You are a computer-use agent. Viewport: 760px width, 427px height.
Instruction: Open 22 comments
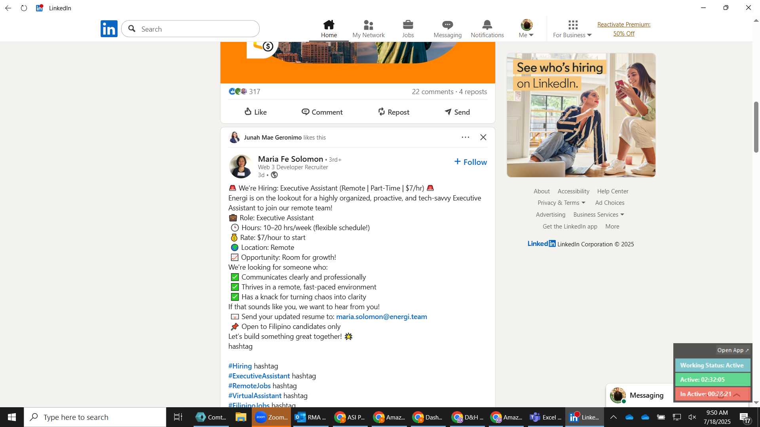[x=433, y=91]
